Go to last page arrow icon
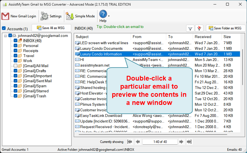 click(x=189, y=142)
